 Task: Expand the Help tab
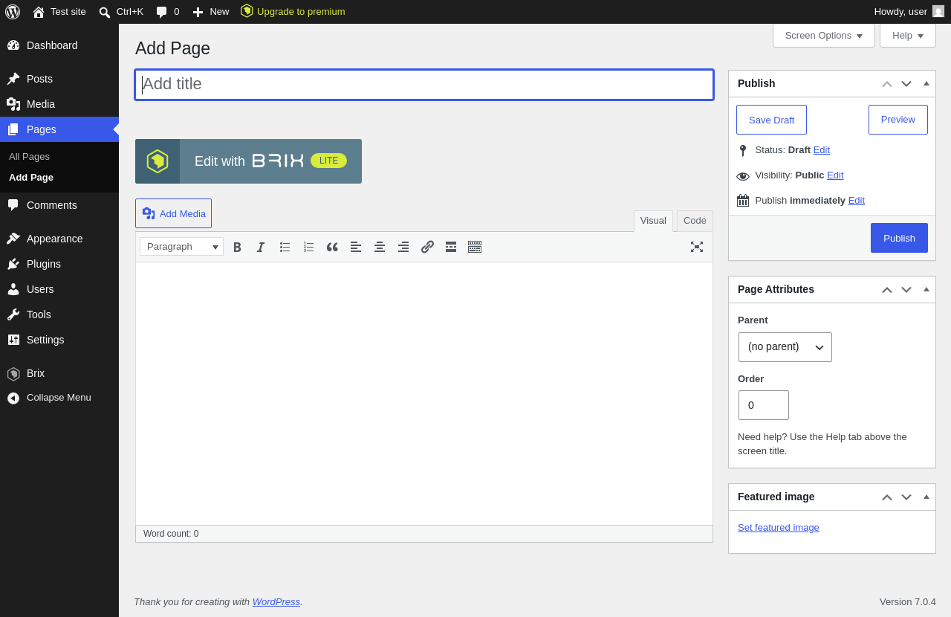pyautogui.click(x=908, y=35)
